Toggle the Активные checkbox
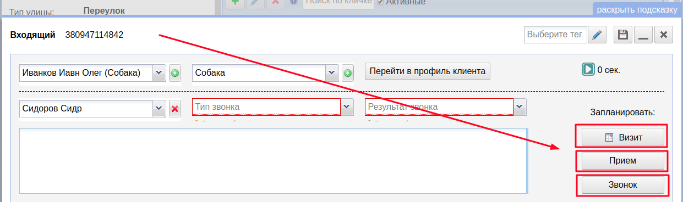The height and width of the screenshot is (202, 683). pos(380,3)
